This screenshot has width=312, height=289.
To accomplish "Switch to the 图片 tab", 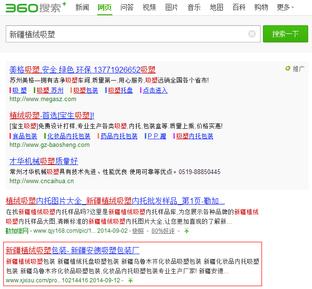I will (171, 8).
